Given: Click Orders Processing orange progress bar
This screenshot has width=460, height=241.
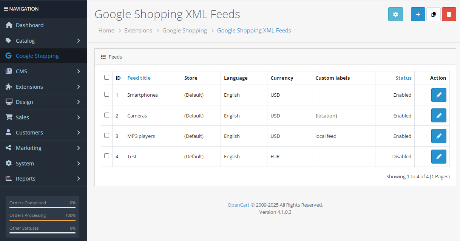Looking at the screenshot, I should (42, 220).
